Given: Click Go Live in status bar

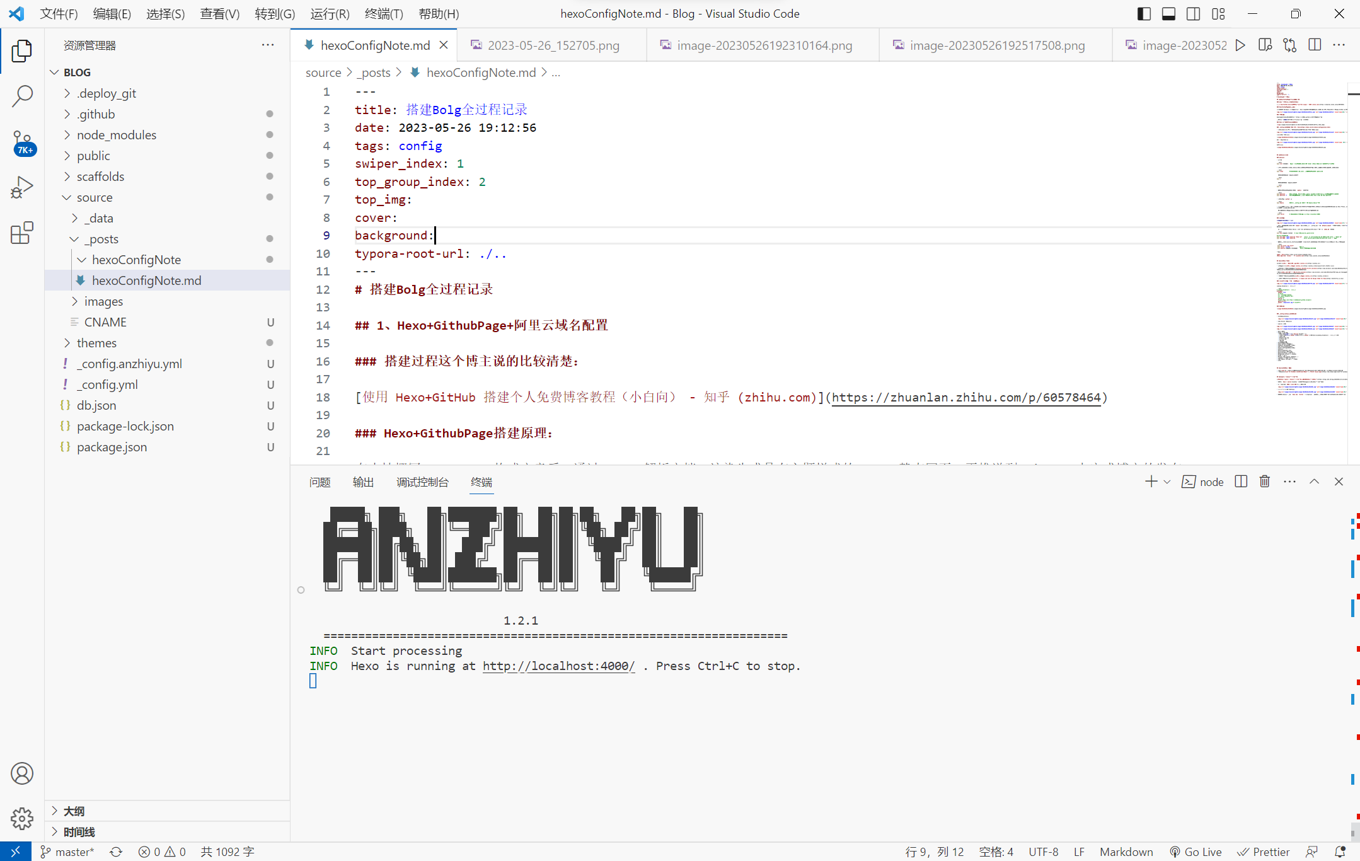Looking at the screenshot, I should pos(1196,852).
